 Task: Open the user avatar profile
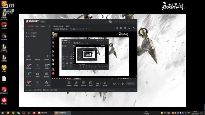click(111, 21)
